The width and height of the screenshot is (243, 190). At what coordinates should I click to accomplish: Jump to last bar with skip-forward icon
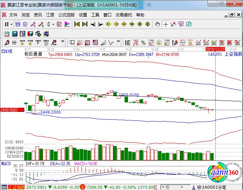coord(85,24)
